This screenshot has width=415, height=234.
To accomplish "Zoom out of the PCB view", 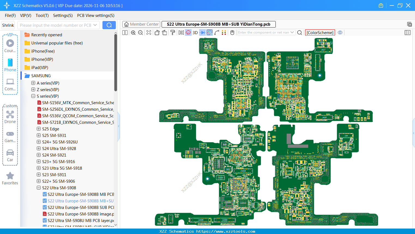I will [x=141, y=33].
